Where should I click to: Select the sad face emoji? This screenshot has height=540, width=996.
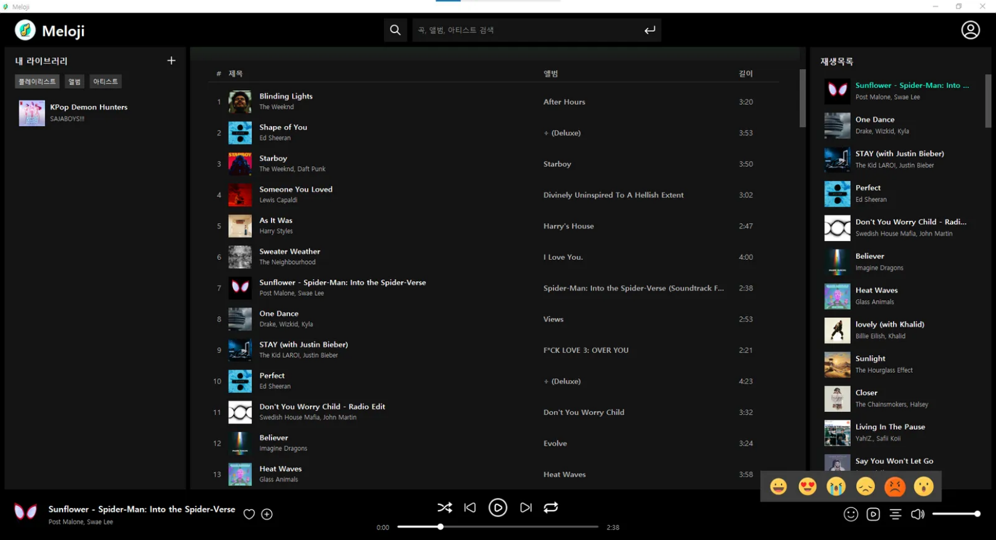coord(865,486)
